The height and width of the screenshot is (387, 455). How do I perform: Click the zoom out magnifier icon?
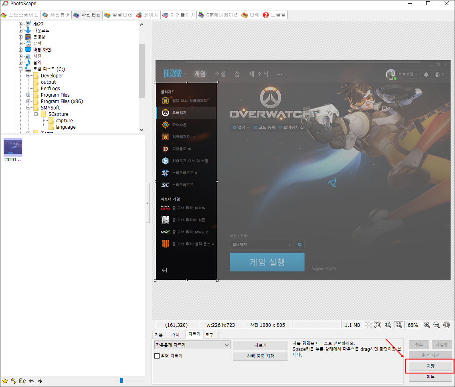click(437, 325)
